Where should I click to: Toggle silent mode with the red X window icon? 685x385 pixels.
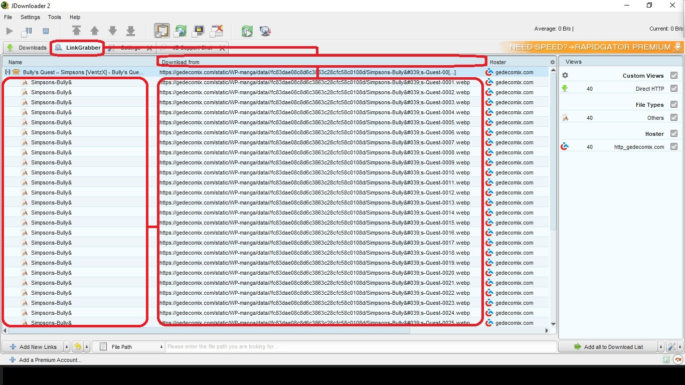(217, 31)
